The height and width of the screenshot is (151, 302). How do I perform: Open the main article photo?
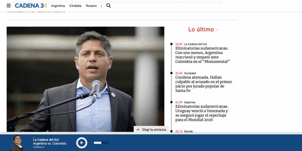(x=86, y=79)
